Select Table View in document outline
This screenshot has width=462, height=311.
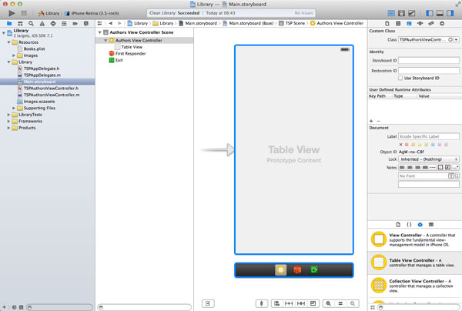pos(132,47)
